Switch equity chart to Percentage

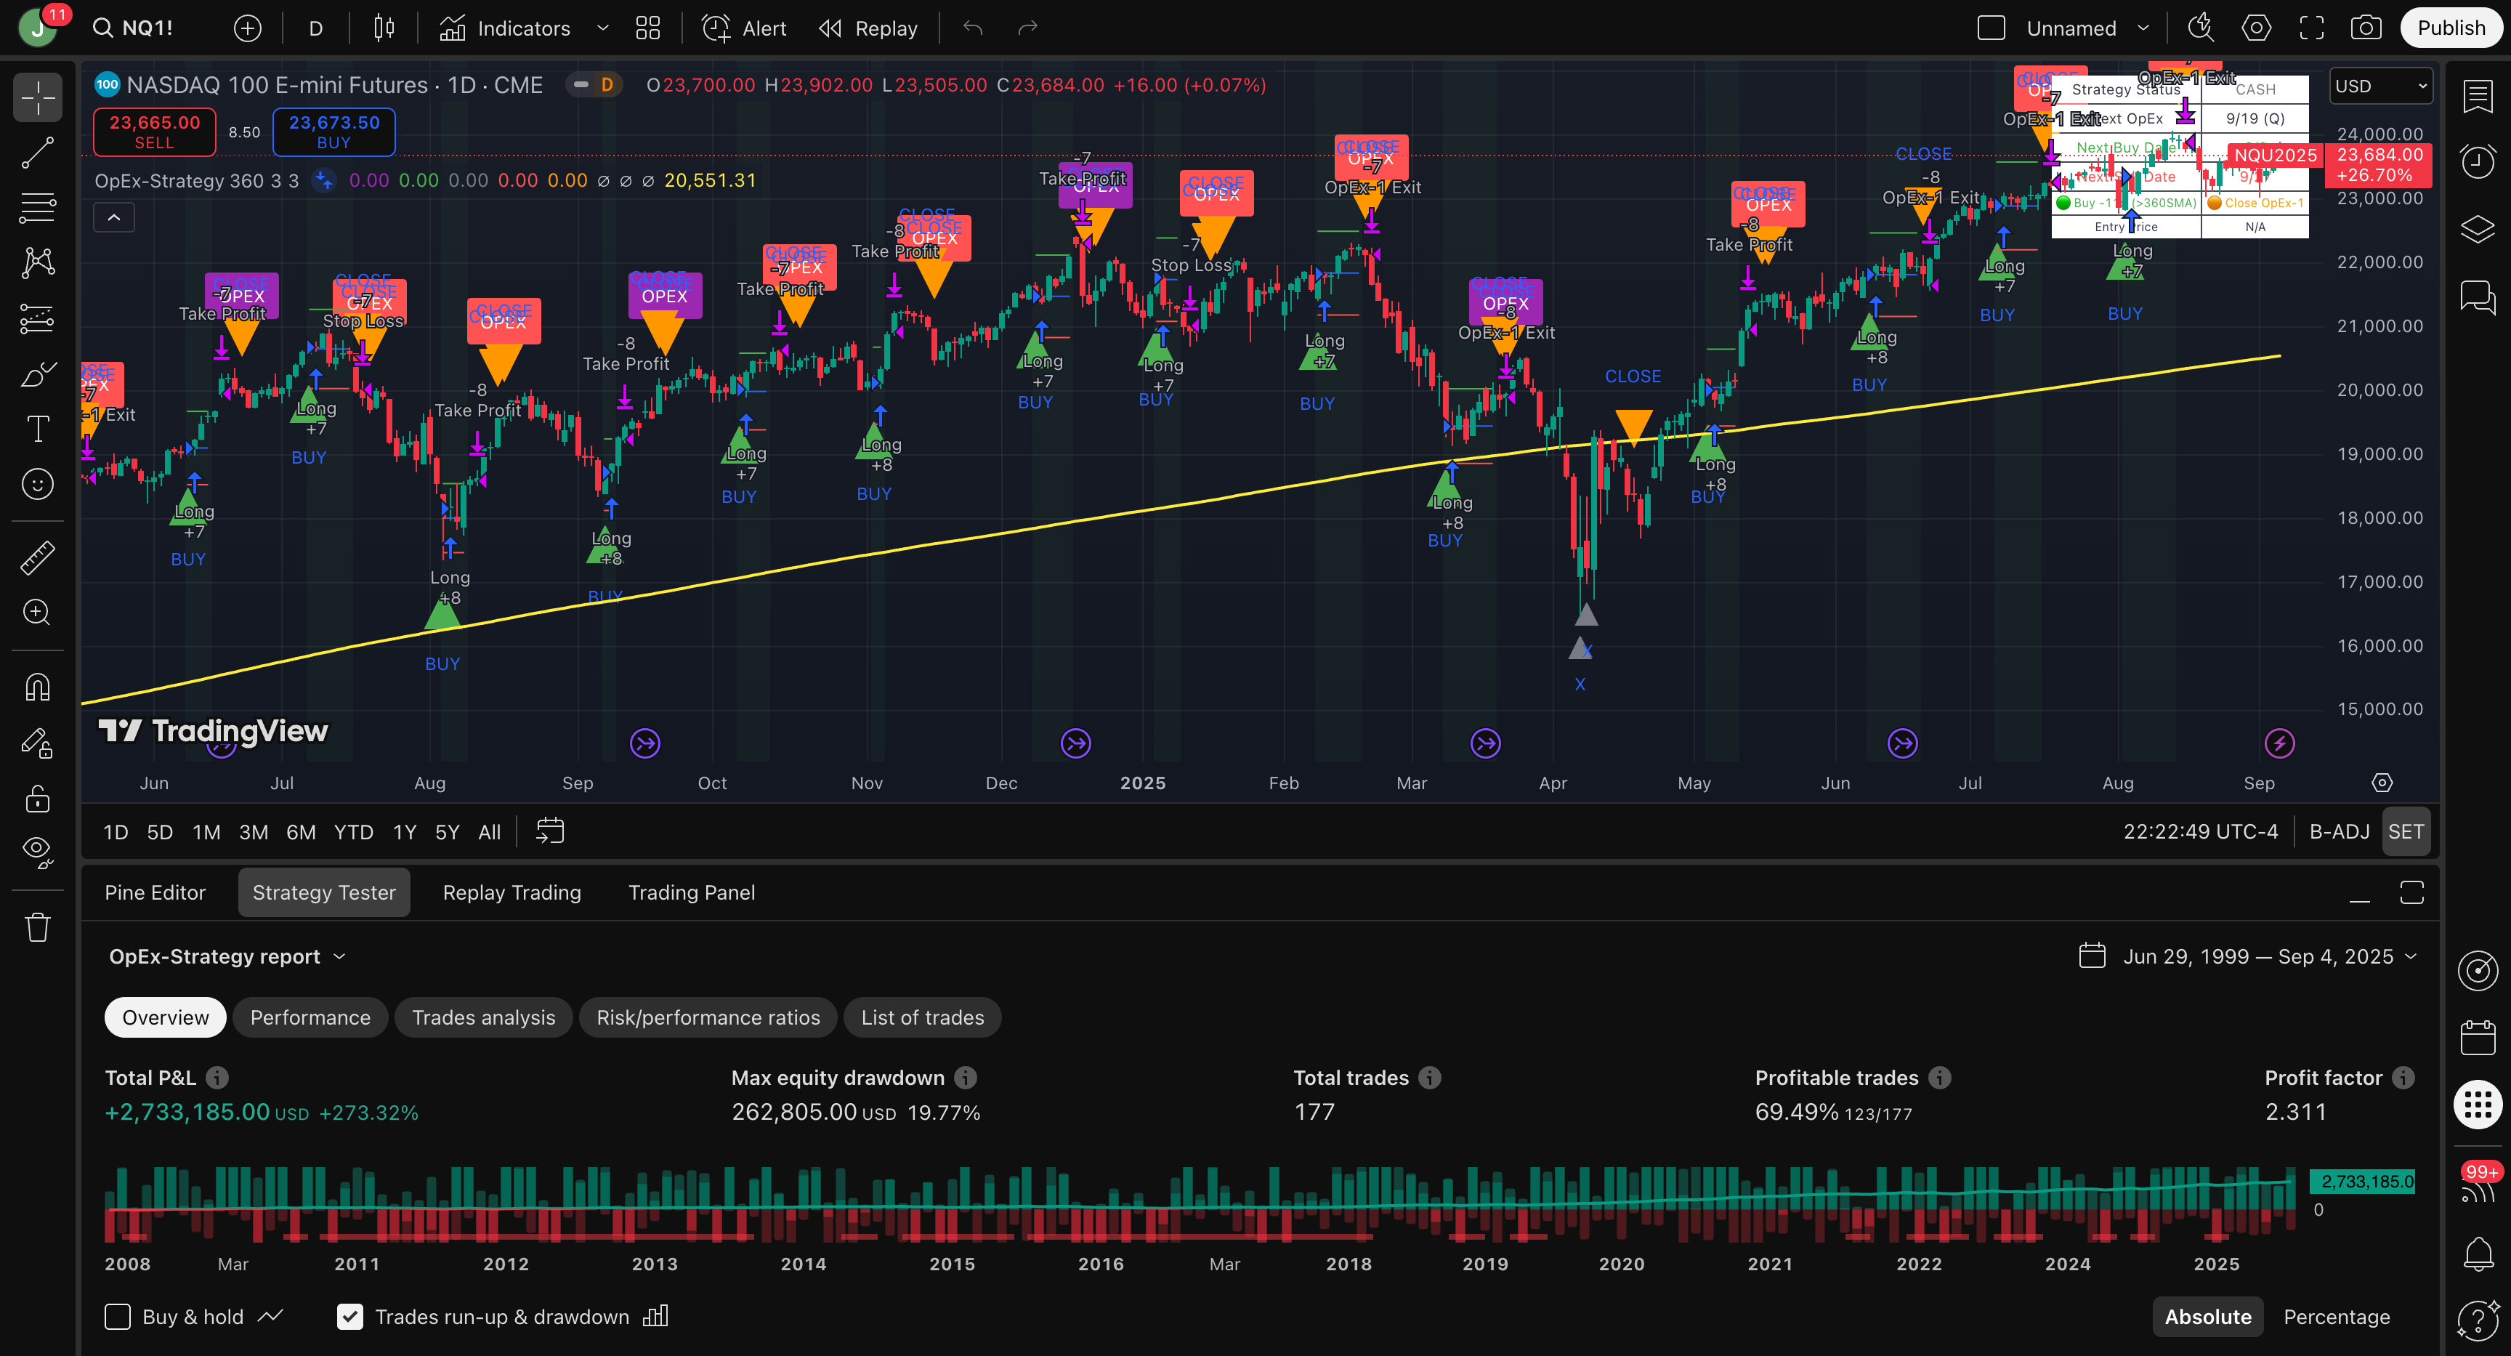click(2337, 1317)
